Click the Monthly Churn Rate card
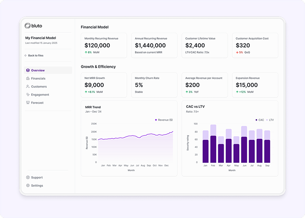This screenshot has width=305, height=218. [x=154, y=85]
